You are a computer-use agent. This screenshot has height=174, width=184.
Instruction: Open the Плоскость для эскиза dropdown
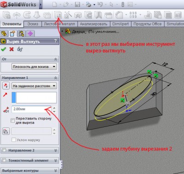(x=34, y=66)
